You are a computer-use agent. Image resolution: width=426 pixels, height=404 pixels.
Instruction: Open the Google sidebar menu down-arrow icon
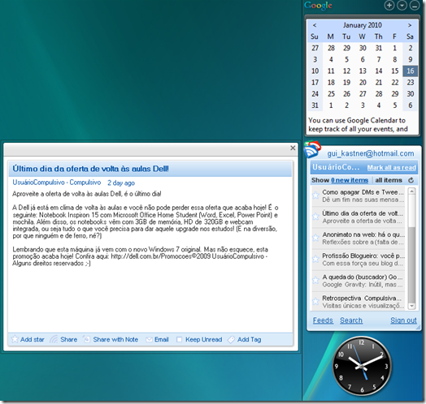[x=402, y=5]
